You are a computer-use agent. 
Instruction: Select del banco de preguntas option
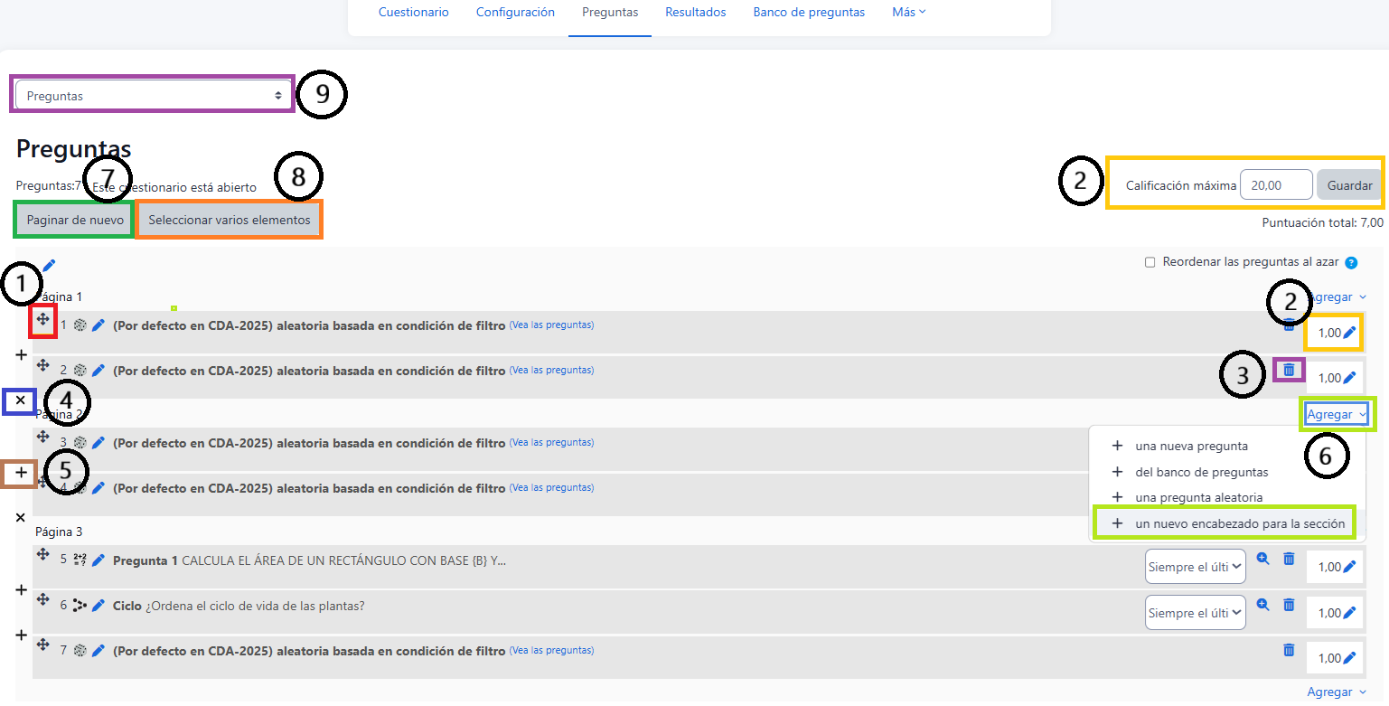coord(1201,472)
